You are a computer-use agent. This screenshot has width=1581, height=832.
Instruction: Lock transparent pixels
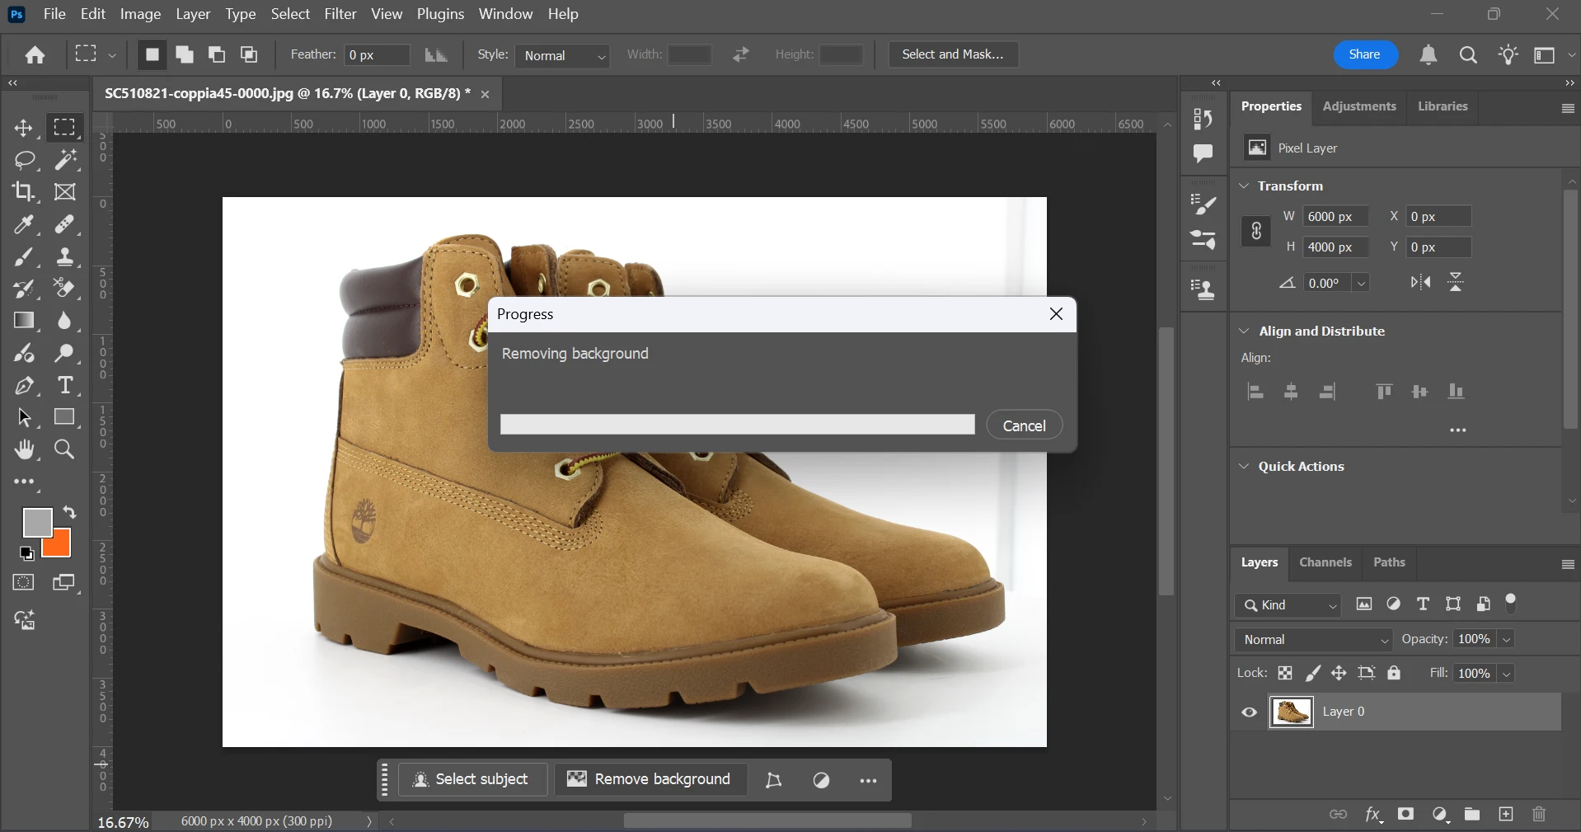[1285, 673]
